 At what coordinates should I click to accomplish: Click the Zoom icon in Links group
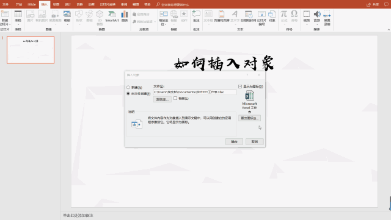(164, 14)
